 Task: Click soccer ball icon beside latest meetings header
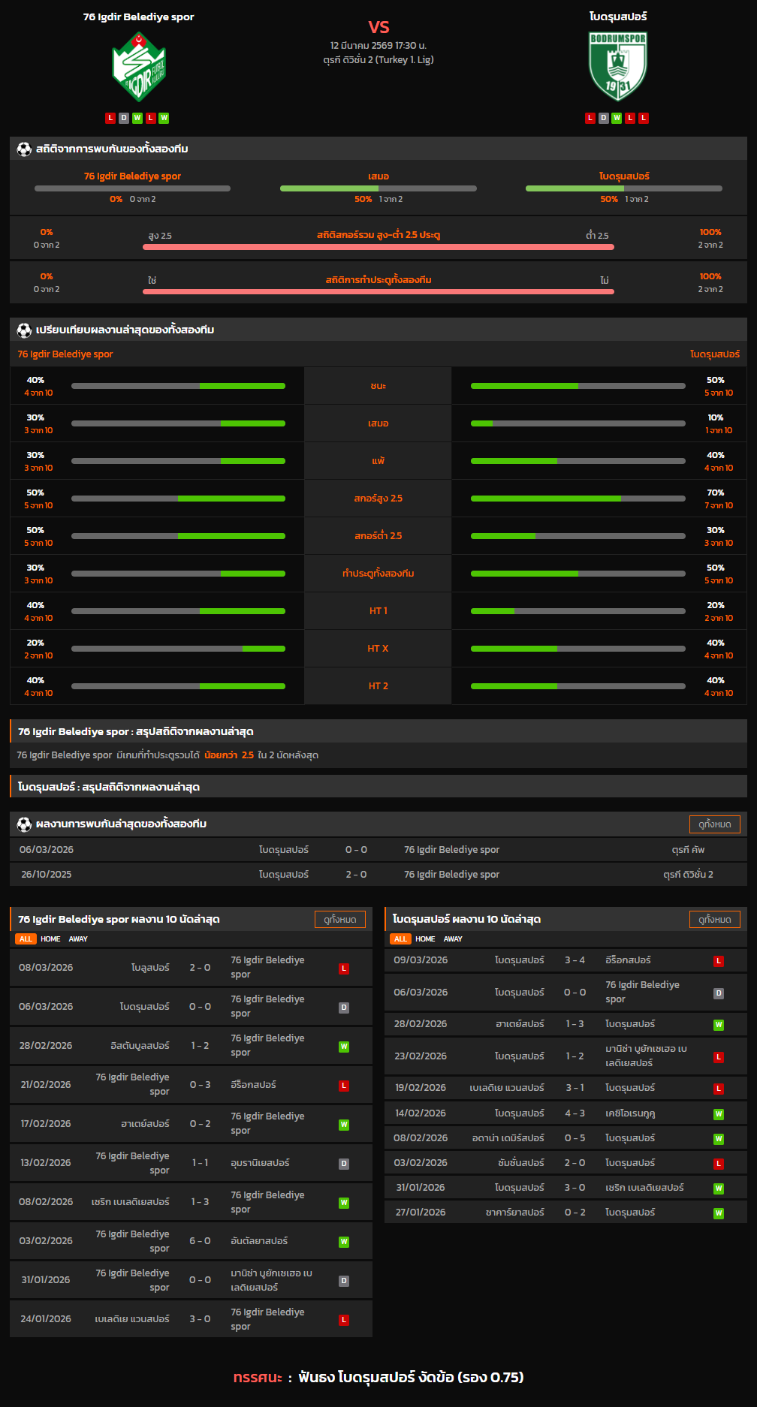[24, 824]
